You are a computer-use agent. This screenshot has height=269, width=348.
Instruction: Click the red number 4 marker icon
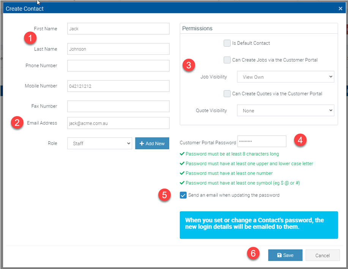300,140
